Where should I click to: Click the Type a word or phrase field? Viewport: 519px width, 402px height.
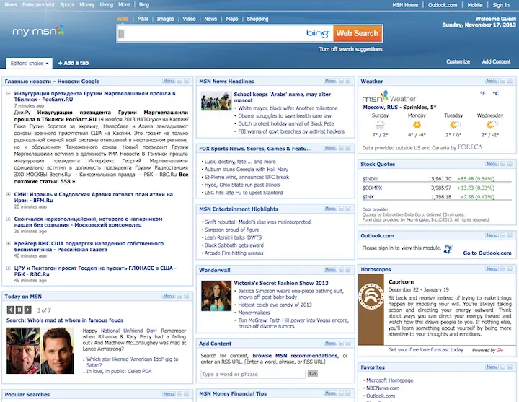(x=253, y=374)
